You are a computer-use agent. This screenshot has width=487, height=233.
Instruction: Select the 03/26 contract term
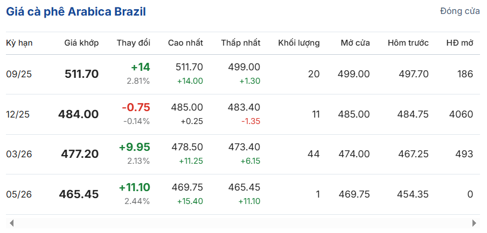tap(19, 154)
